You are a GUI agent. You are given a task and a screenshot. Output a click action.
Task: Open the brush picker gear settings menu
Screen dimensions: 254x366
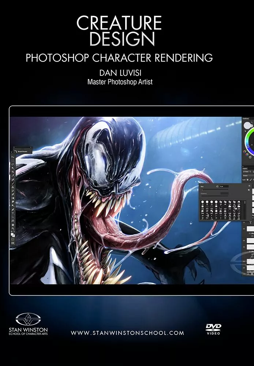(x=249, y=186)
